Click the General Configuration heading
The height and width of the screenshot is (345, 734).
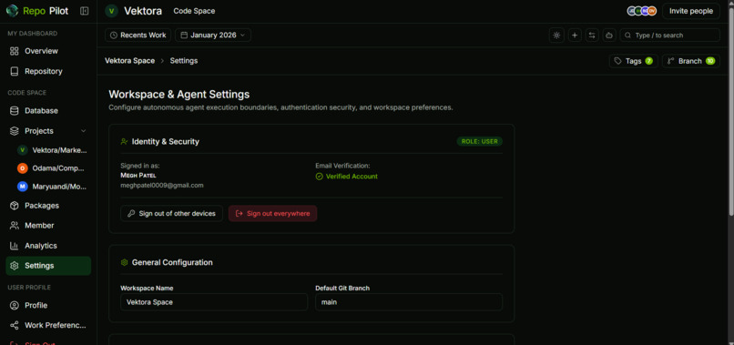click(x=172, y=262)
